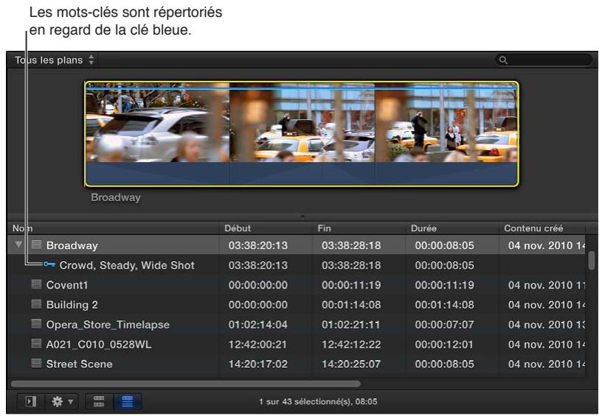The width and height of the screenshot is (599, 416).
Task: Click A021_C010_0528WL duration 00:00:12:01
Action: [444, 345]
